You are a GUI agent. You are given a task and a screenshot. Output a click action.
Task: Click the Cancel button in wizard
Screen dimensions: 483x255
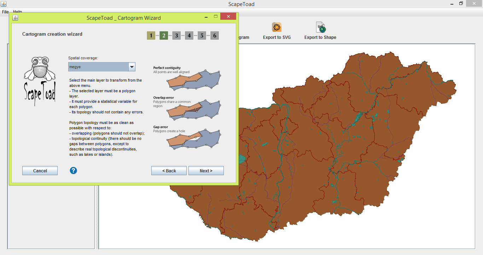(x=40, y=171)
